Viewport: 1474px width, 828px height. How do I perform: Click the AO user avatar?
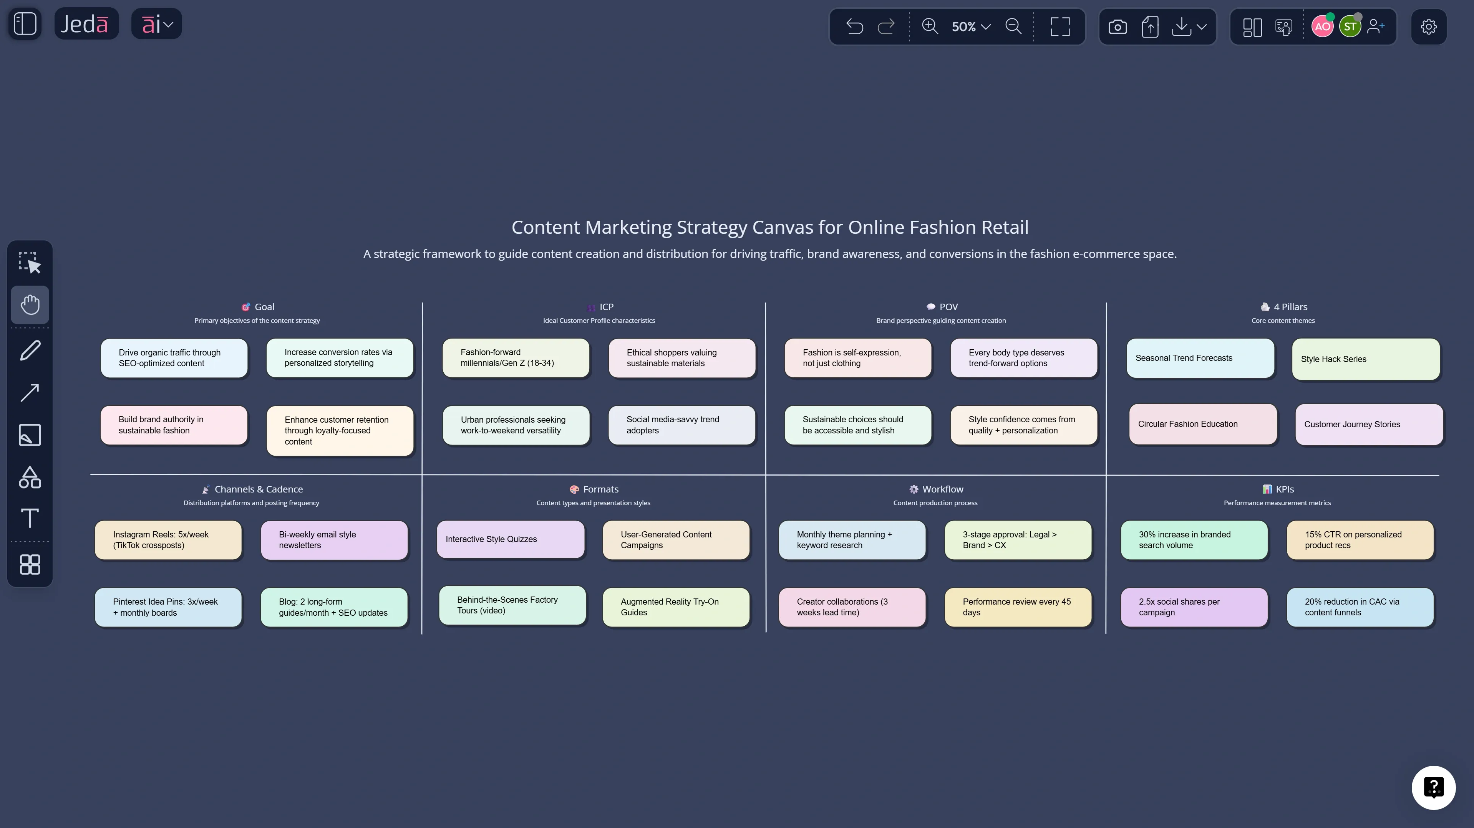[1322, 26]
